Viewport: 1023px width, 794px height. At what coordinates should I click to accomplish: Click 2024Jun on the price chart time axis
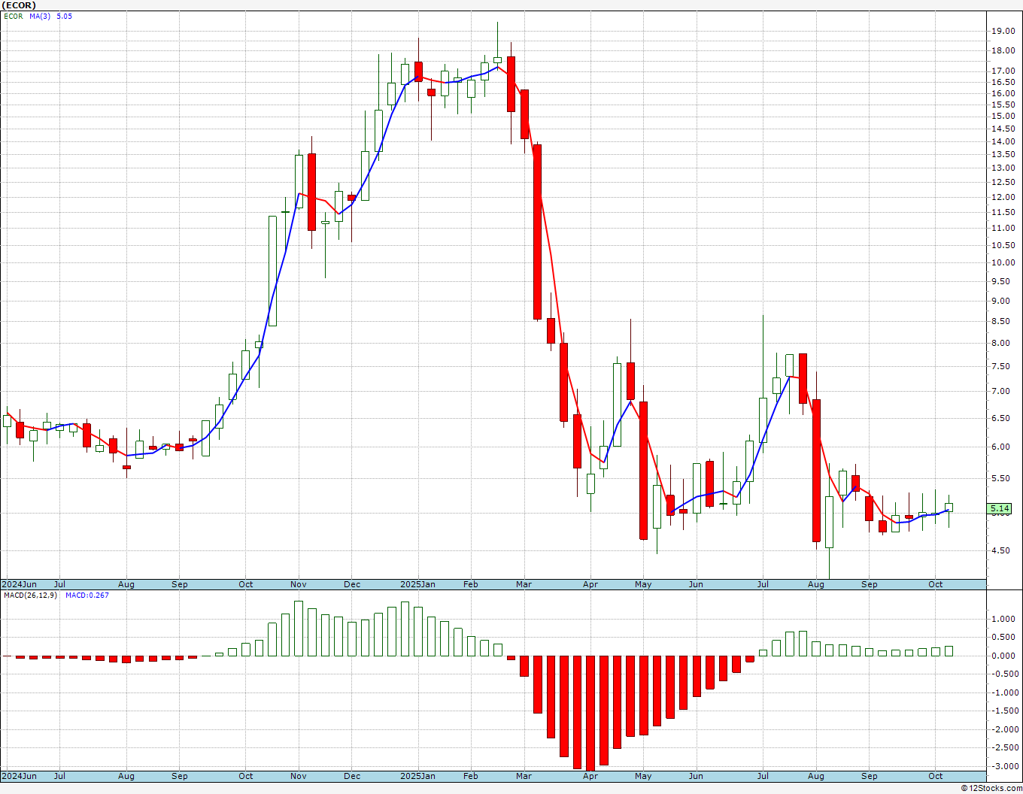point(19,584)
